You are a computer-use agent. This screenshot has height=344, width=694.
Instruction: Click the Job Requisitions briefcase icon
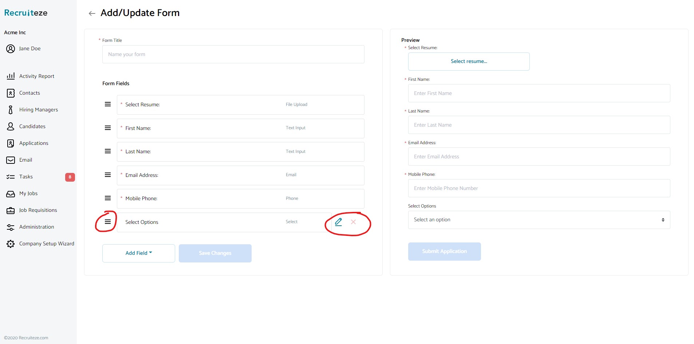11,210
